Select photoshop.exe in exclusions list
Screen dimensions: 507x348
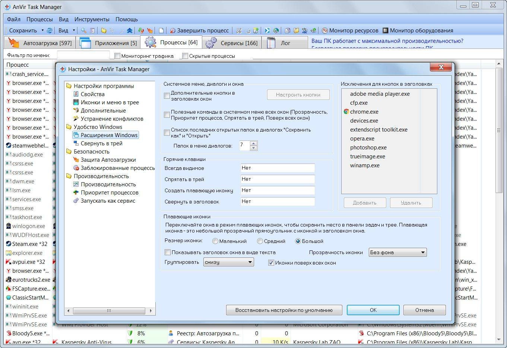[368, 148]
